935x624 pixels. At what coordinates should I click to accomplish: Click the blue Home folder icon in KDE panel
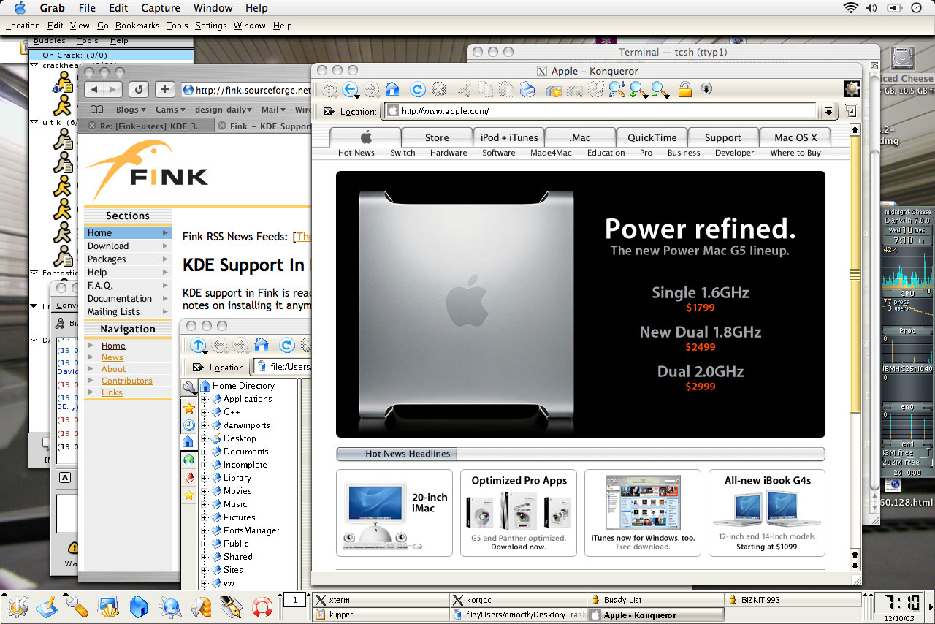click(139, 606)
